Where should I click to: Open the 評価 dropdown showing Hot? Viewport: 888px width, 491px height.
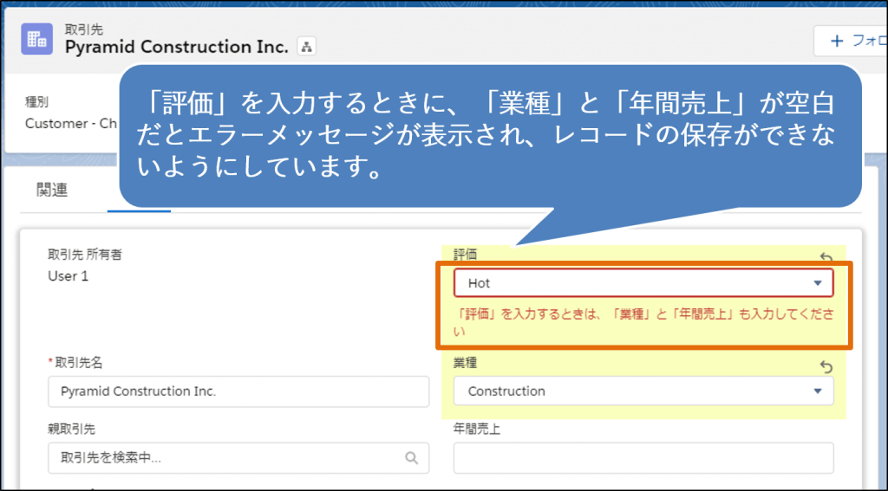click(643, 283)
